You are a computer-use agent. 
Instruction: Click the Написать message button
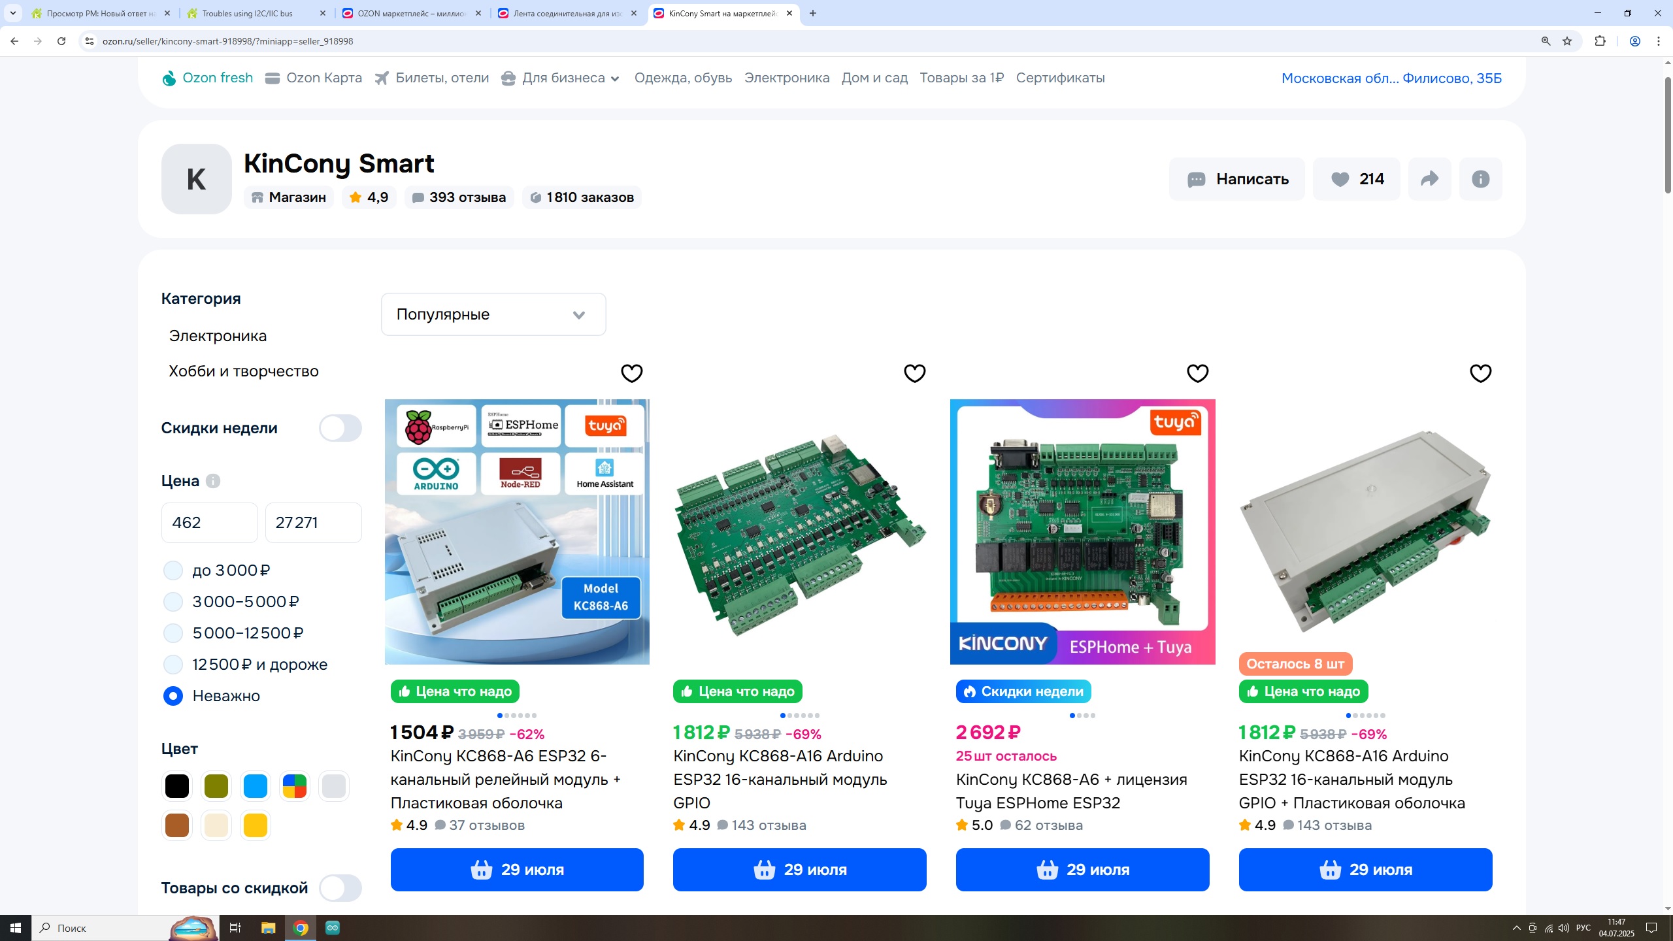click(x=1236, y=179)
